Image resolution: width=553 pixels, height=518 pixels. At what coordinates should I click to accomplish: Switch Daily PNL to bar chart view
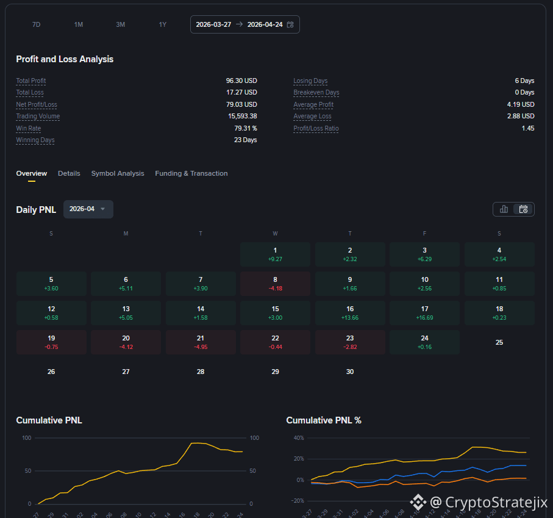(504, 209)
